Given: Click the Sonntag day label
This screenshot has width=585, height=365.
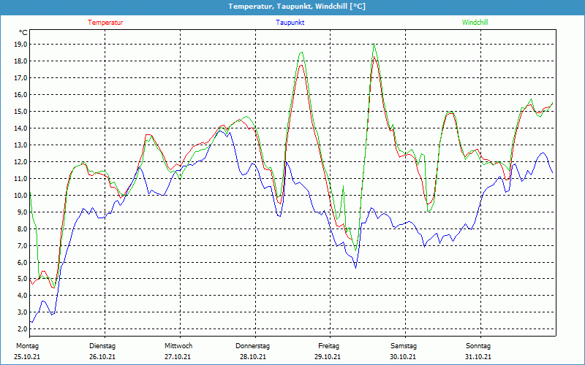Looking at the screenshot, I should 478,345.
